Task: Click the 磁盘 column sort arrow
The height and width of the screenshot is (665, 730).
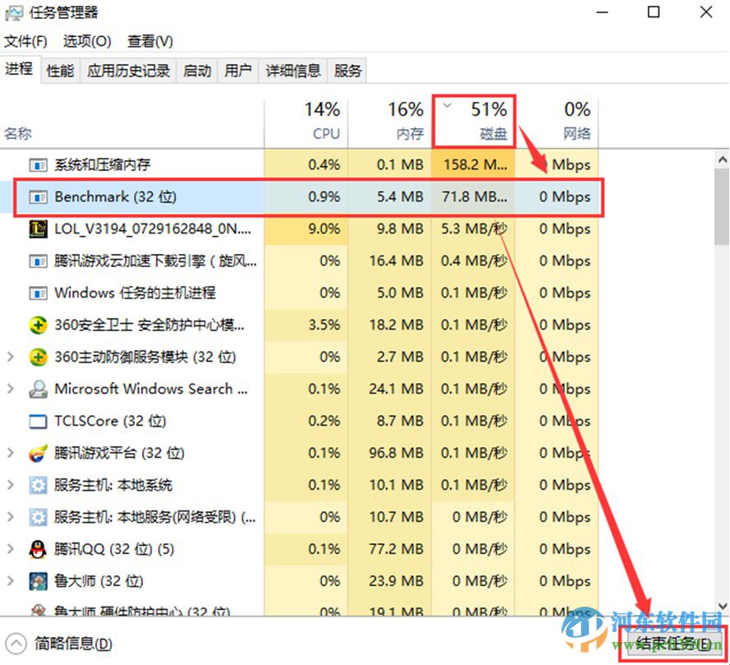Action: (446, 106)
